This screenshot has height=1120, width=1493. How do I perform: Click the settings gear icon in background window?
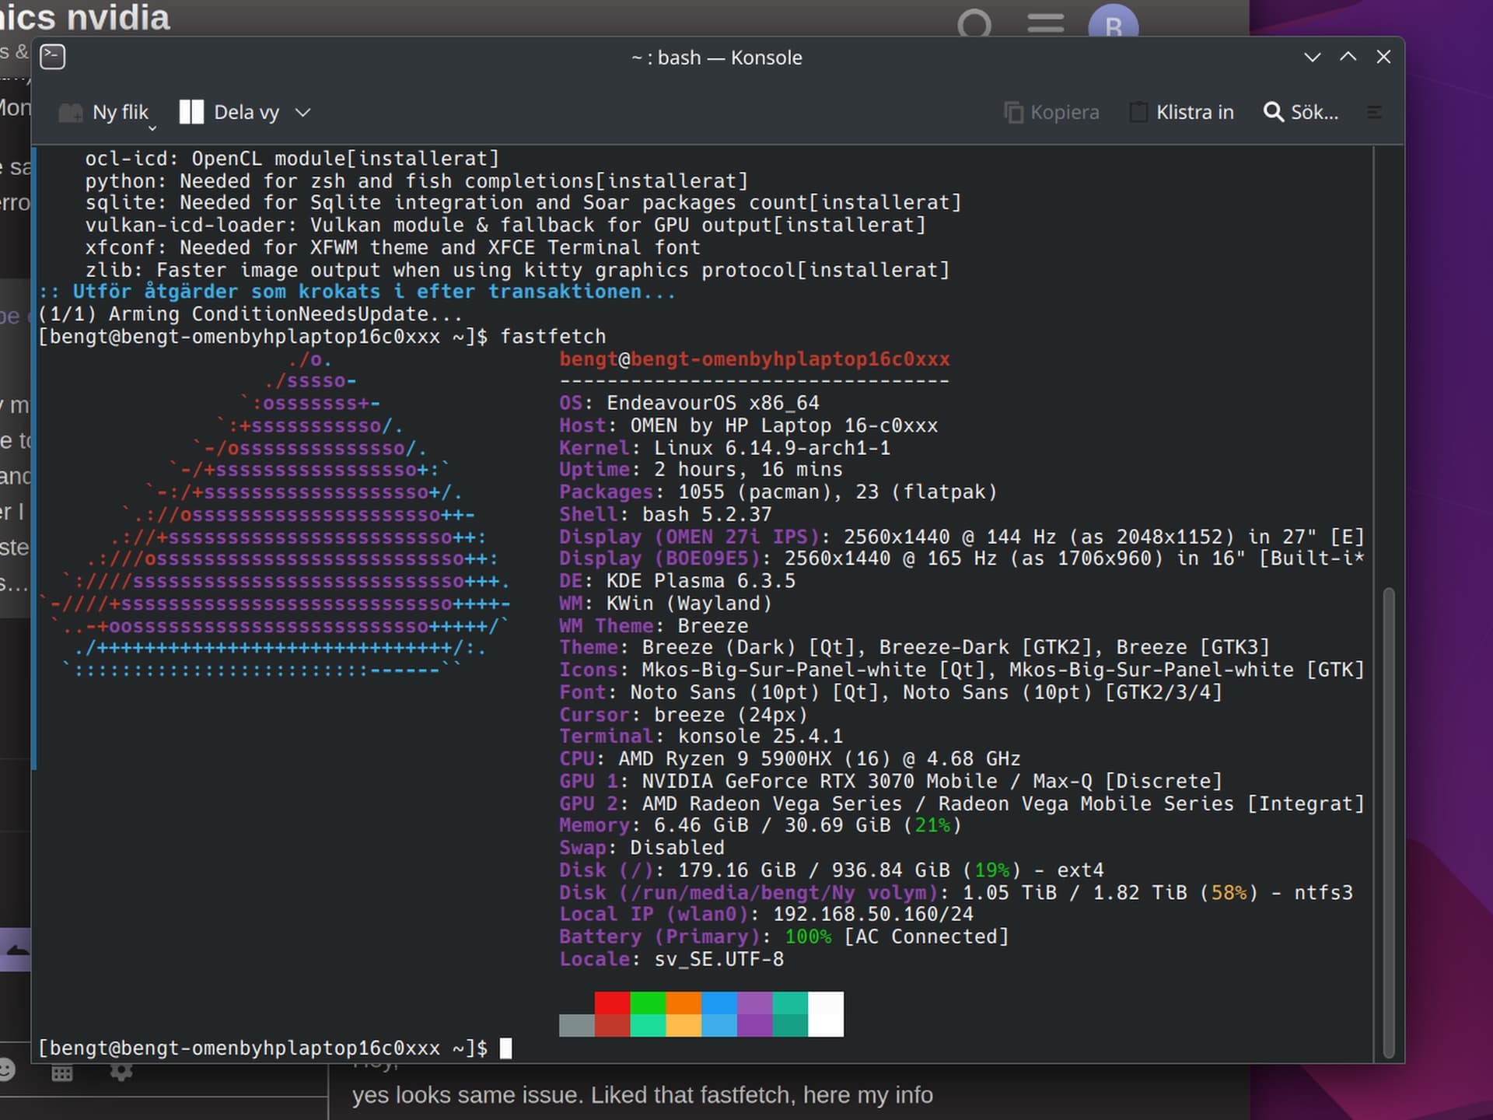(x=121, y=1072)
